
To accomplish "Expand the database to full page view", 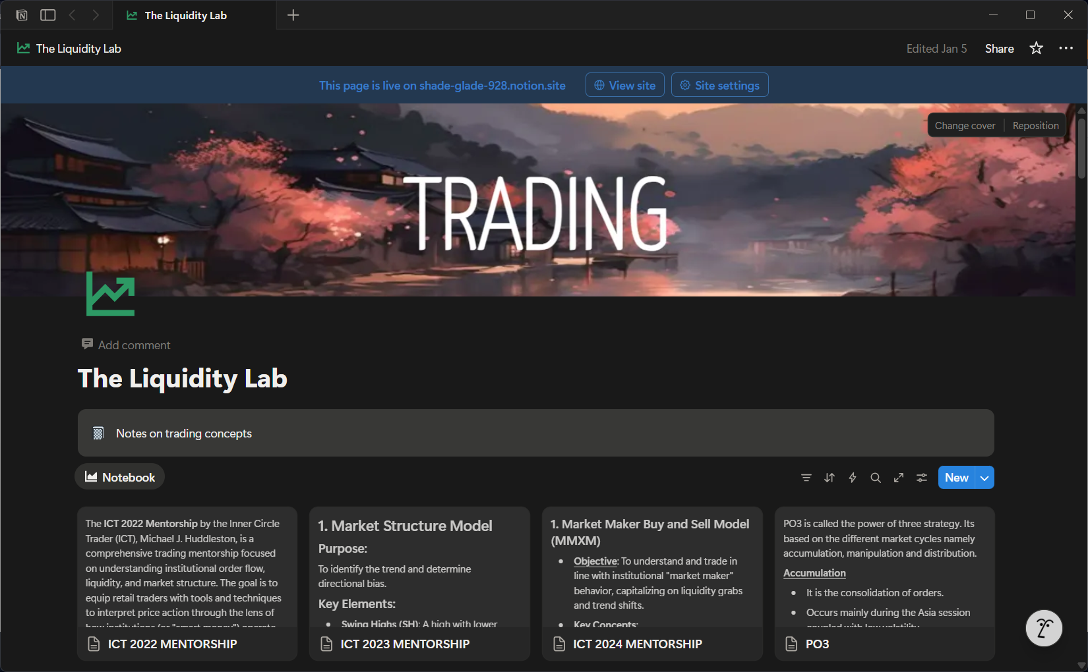I will (x=899, y=478).
